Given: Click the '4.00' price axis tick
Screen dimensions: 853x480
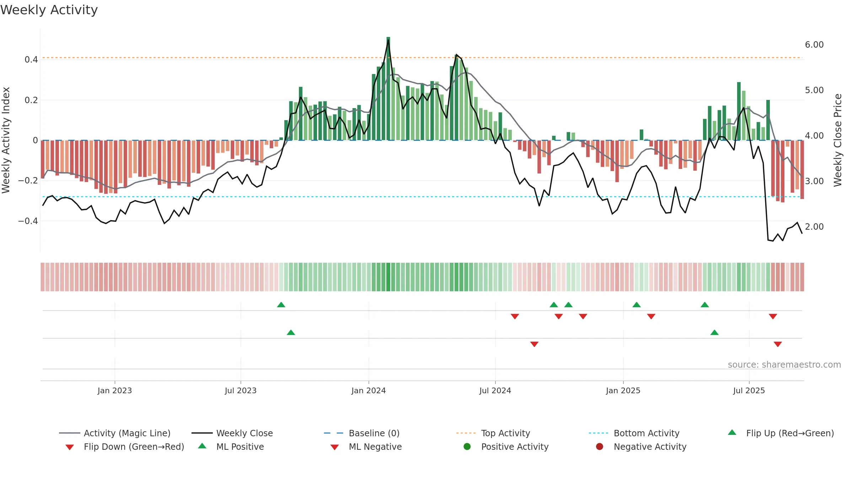Looking at the screenshot, I should click(814, 136).
